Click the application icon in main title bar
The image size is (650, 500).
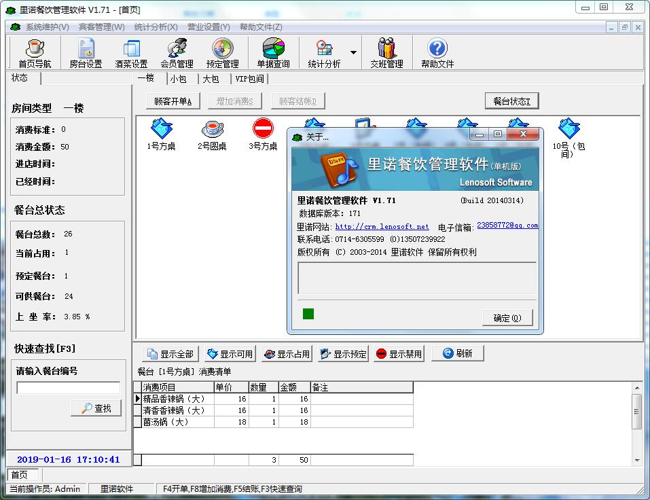click(x=11, y=10)
